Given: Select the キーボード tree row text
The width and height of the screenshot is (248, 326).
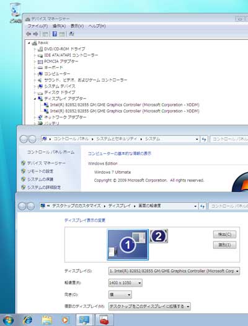Looking at the screenshot, I should point(53,68).
